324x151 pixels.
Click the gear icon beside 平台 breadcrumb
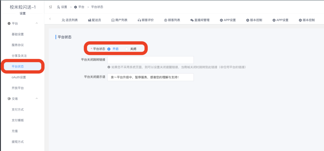coord(75,7)
